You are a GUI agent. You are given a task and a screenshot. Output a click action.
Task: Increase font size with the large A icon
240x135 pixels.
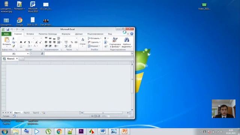(36, 42)
